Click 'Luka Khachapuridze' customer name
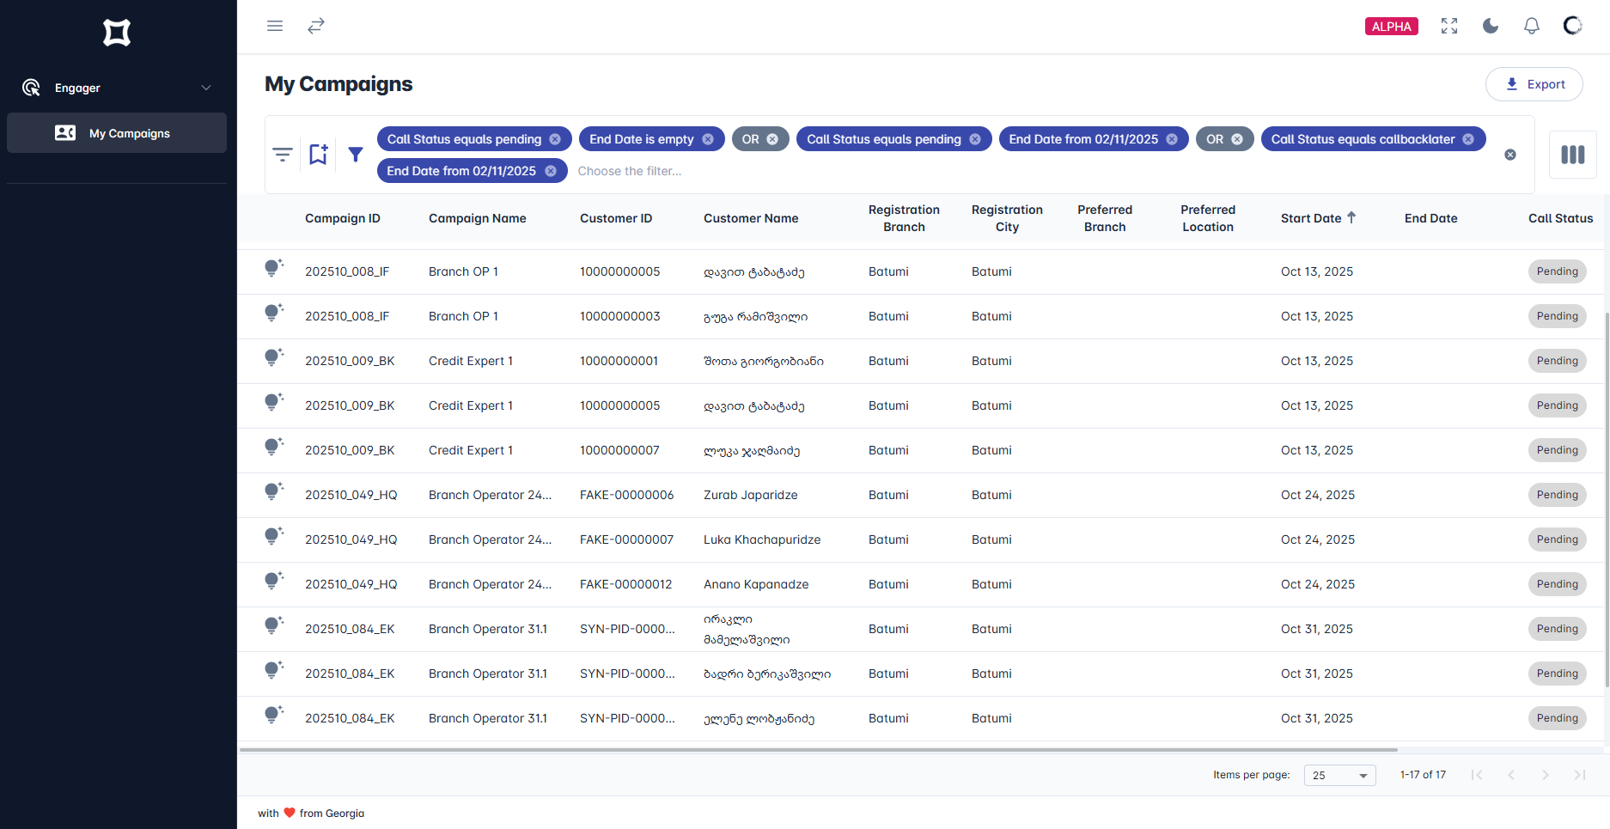Screen dimensions: 1610x829 (762, 539)
